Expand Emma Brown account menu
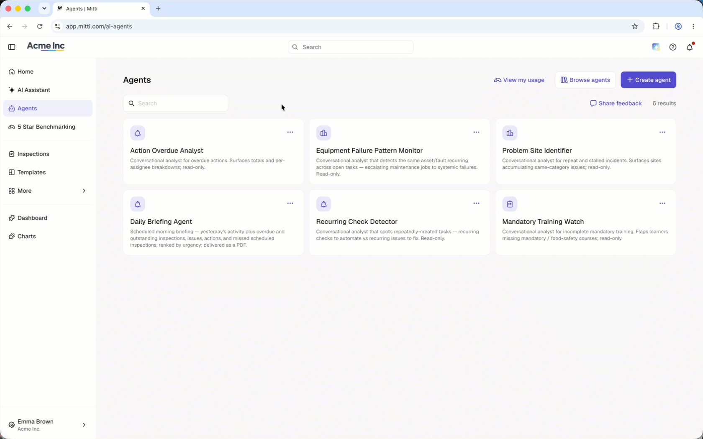This screenshot has width=703, height=439. tap(48, 425)
